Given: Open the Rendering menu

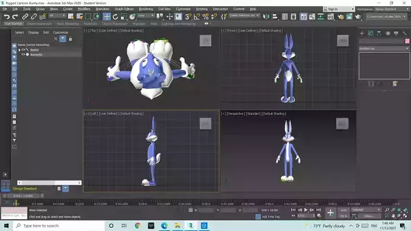Looking at the screenshot, I should 146,9.
